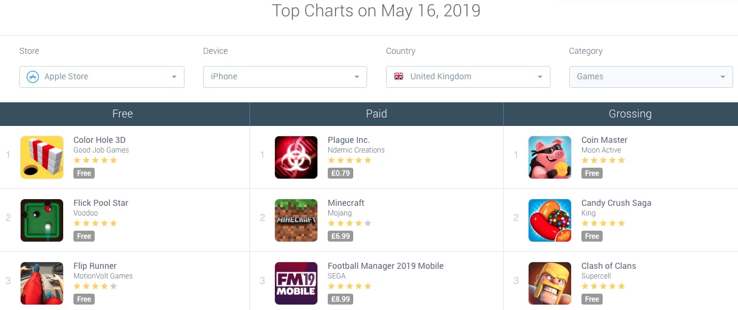
Task: Click the Plague Inc. biohazard icon
Action: tap(296, 157)
